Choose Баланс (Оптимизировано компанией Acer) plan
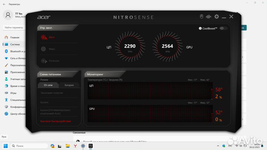 coord(55,112)
